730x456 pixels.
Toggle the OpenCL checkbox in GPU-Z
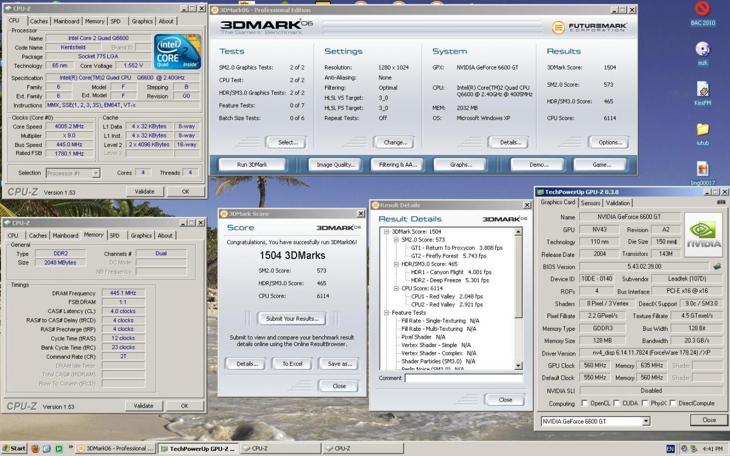point(585,403)
